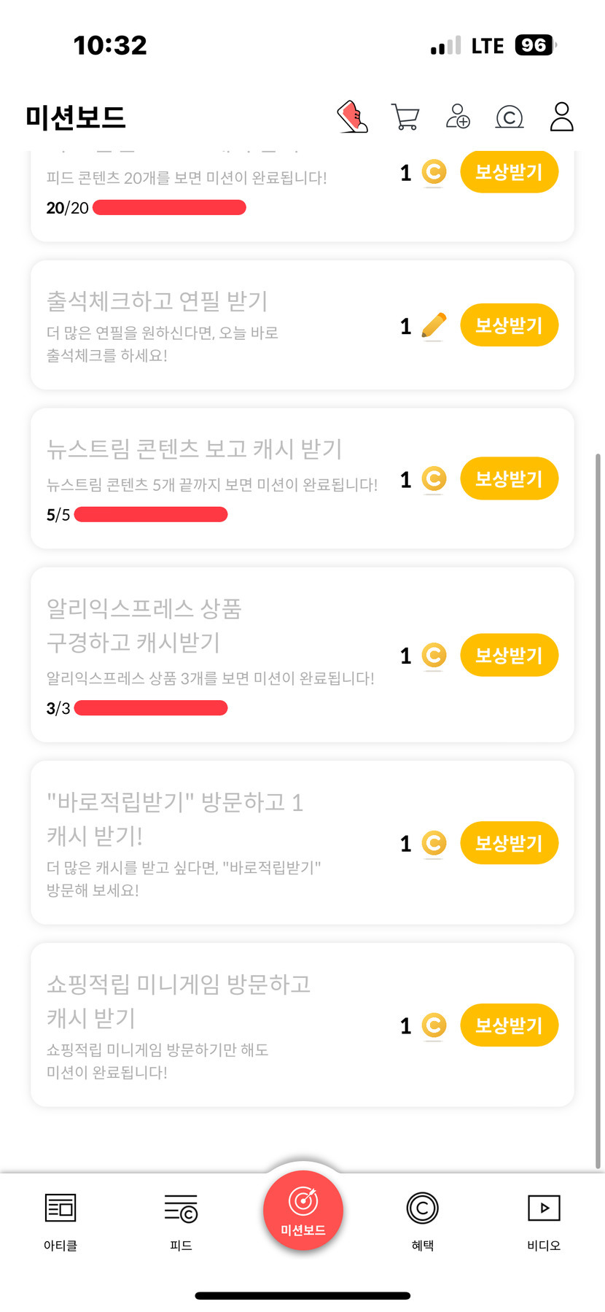This screenshot has height=1312, width=605.
Task: Open the cash coin icon in header
Action: pyautogui.click(x=510, y=117)
